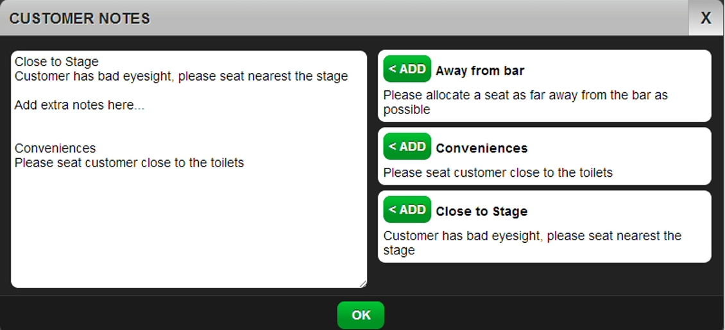Place cursor on 'Conveniences' line in notes box
725x330 pixels.
tap(55, 149)
